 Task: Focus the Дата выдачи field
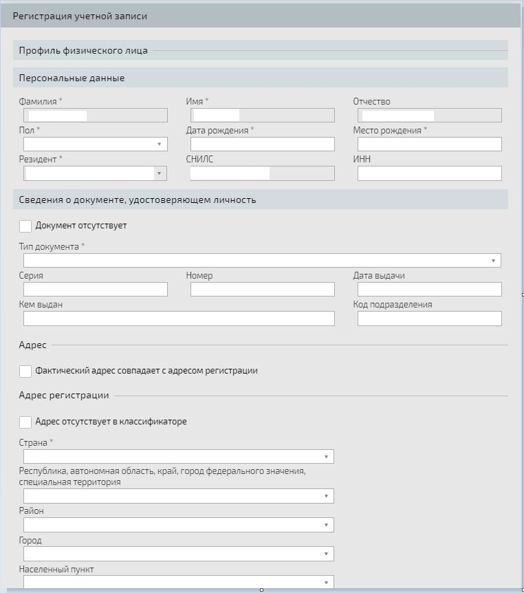[430, 290]
